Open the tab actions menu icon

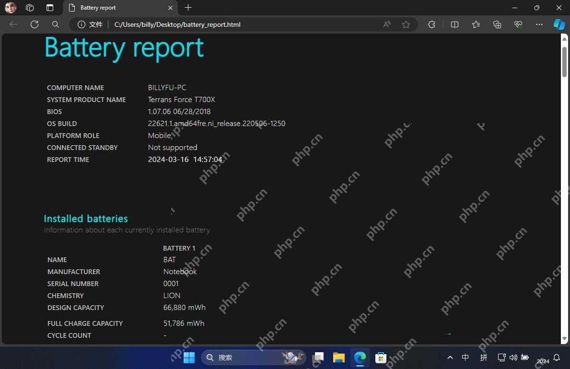(50, 8)
